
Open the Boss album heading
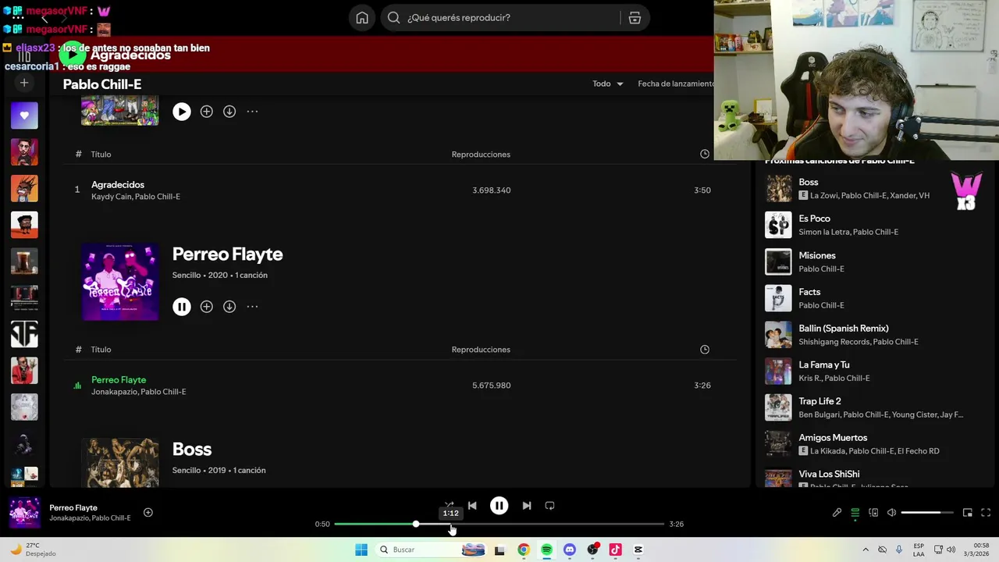tap(192, 450)
